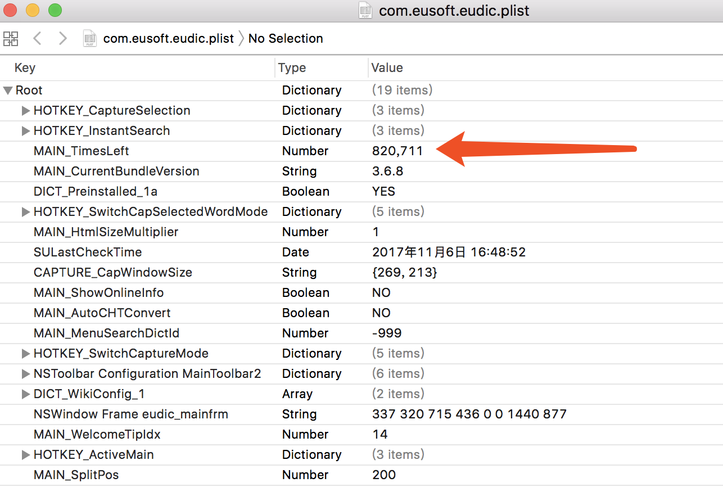Select the MAIN_ShowOnlineInfo NO value
The image size is (723, 496).
pos(381,292)
